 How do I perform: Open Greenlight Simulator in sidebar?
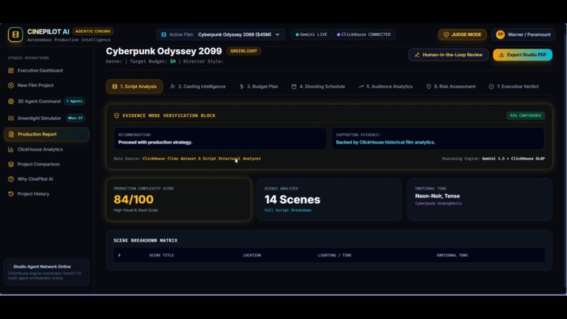pos(46,118)
